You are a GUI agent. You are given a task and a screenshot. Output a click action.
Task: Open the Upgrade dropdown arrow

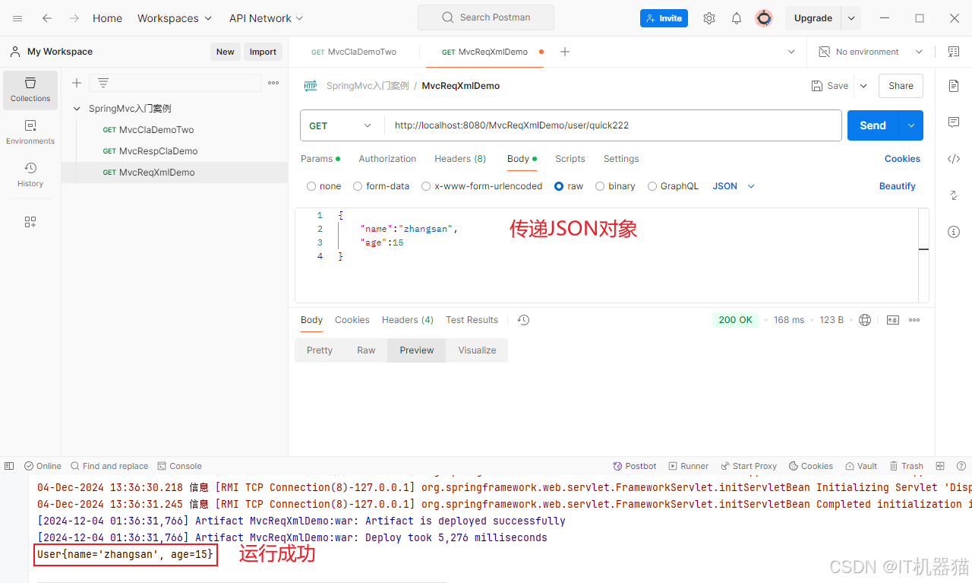coord(851,18)
